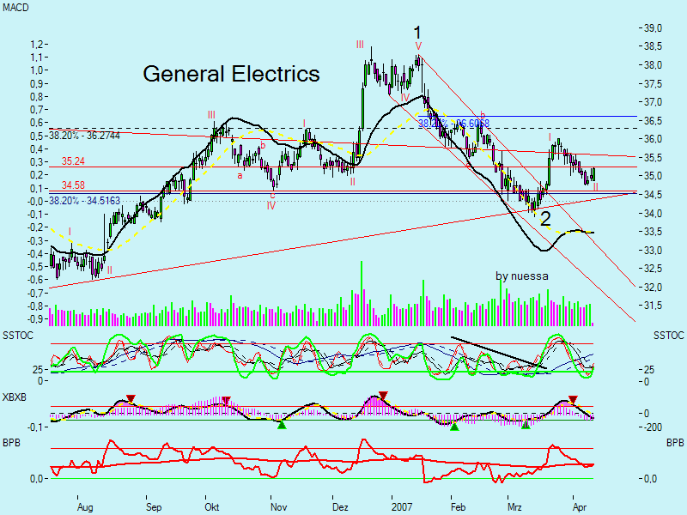The height and width of the screenshot is (515, 687).
Task: Click the Aug month label on time axis
Action: click(85, 507)
